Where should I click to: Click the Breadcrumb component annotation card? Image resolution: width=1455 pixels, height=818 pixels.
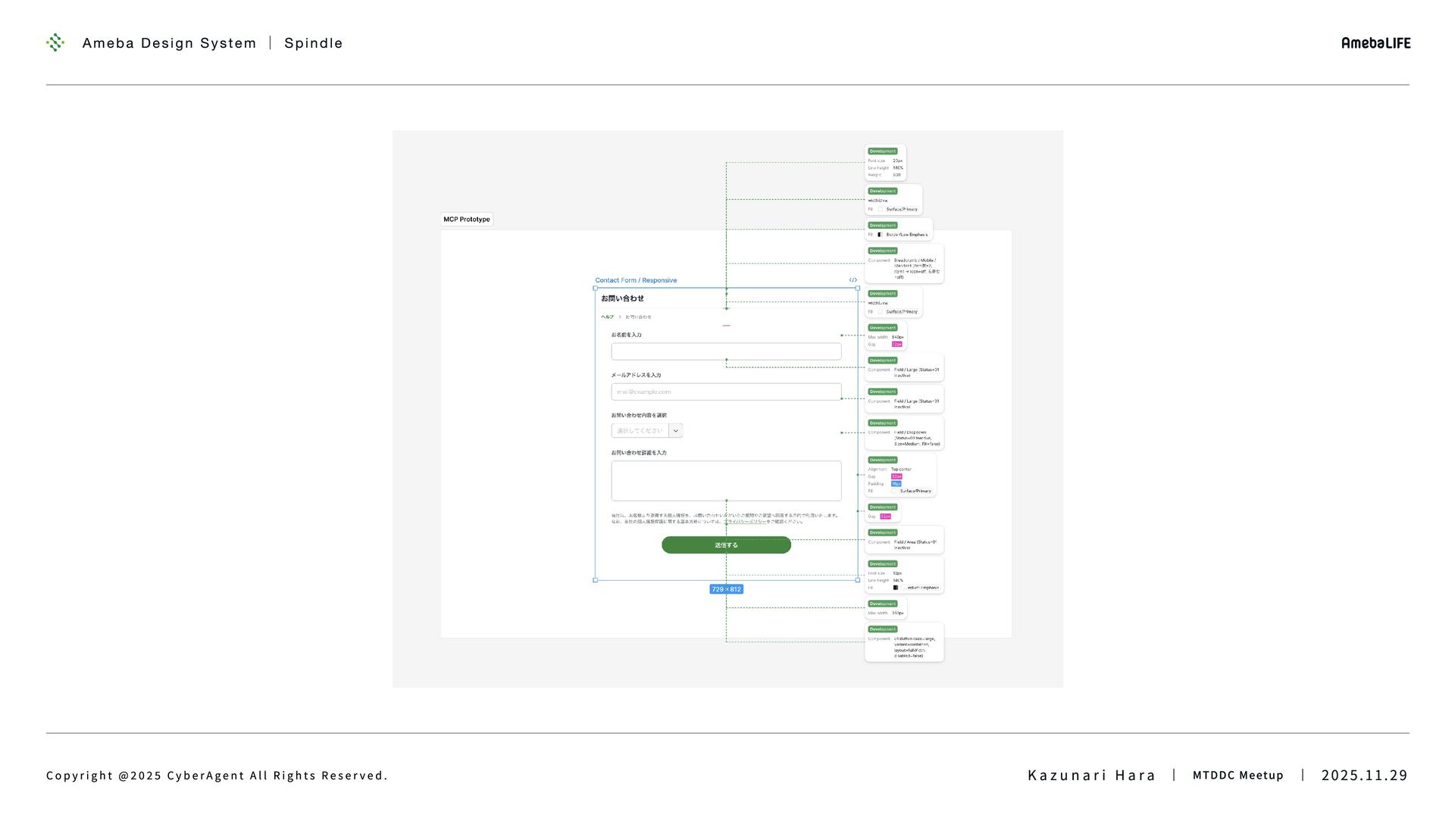coord(904,264)
